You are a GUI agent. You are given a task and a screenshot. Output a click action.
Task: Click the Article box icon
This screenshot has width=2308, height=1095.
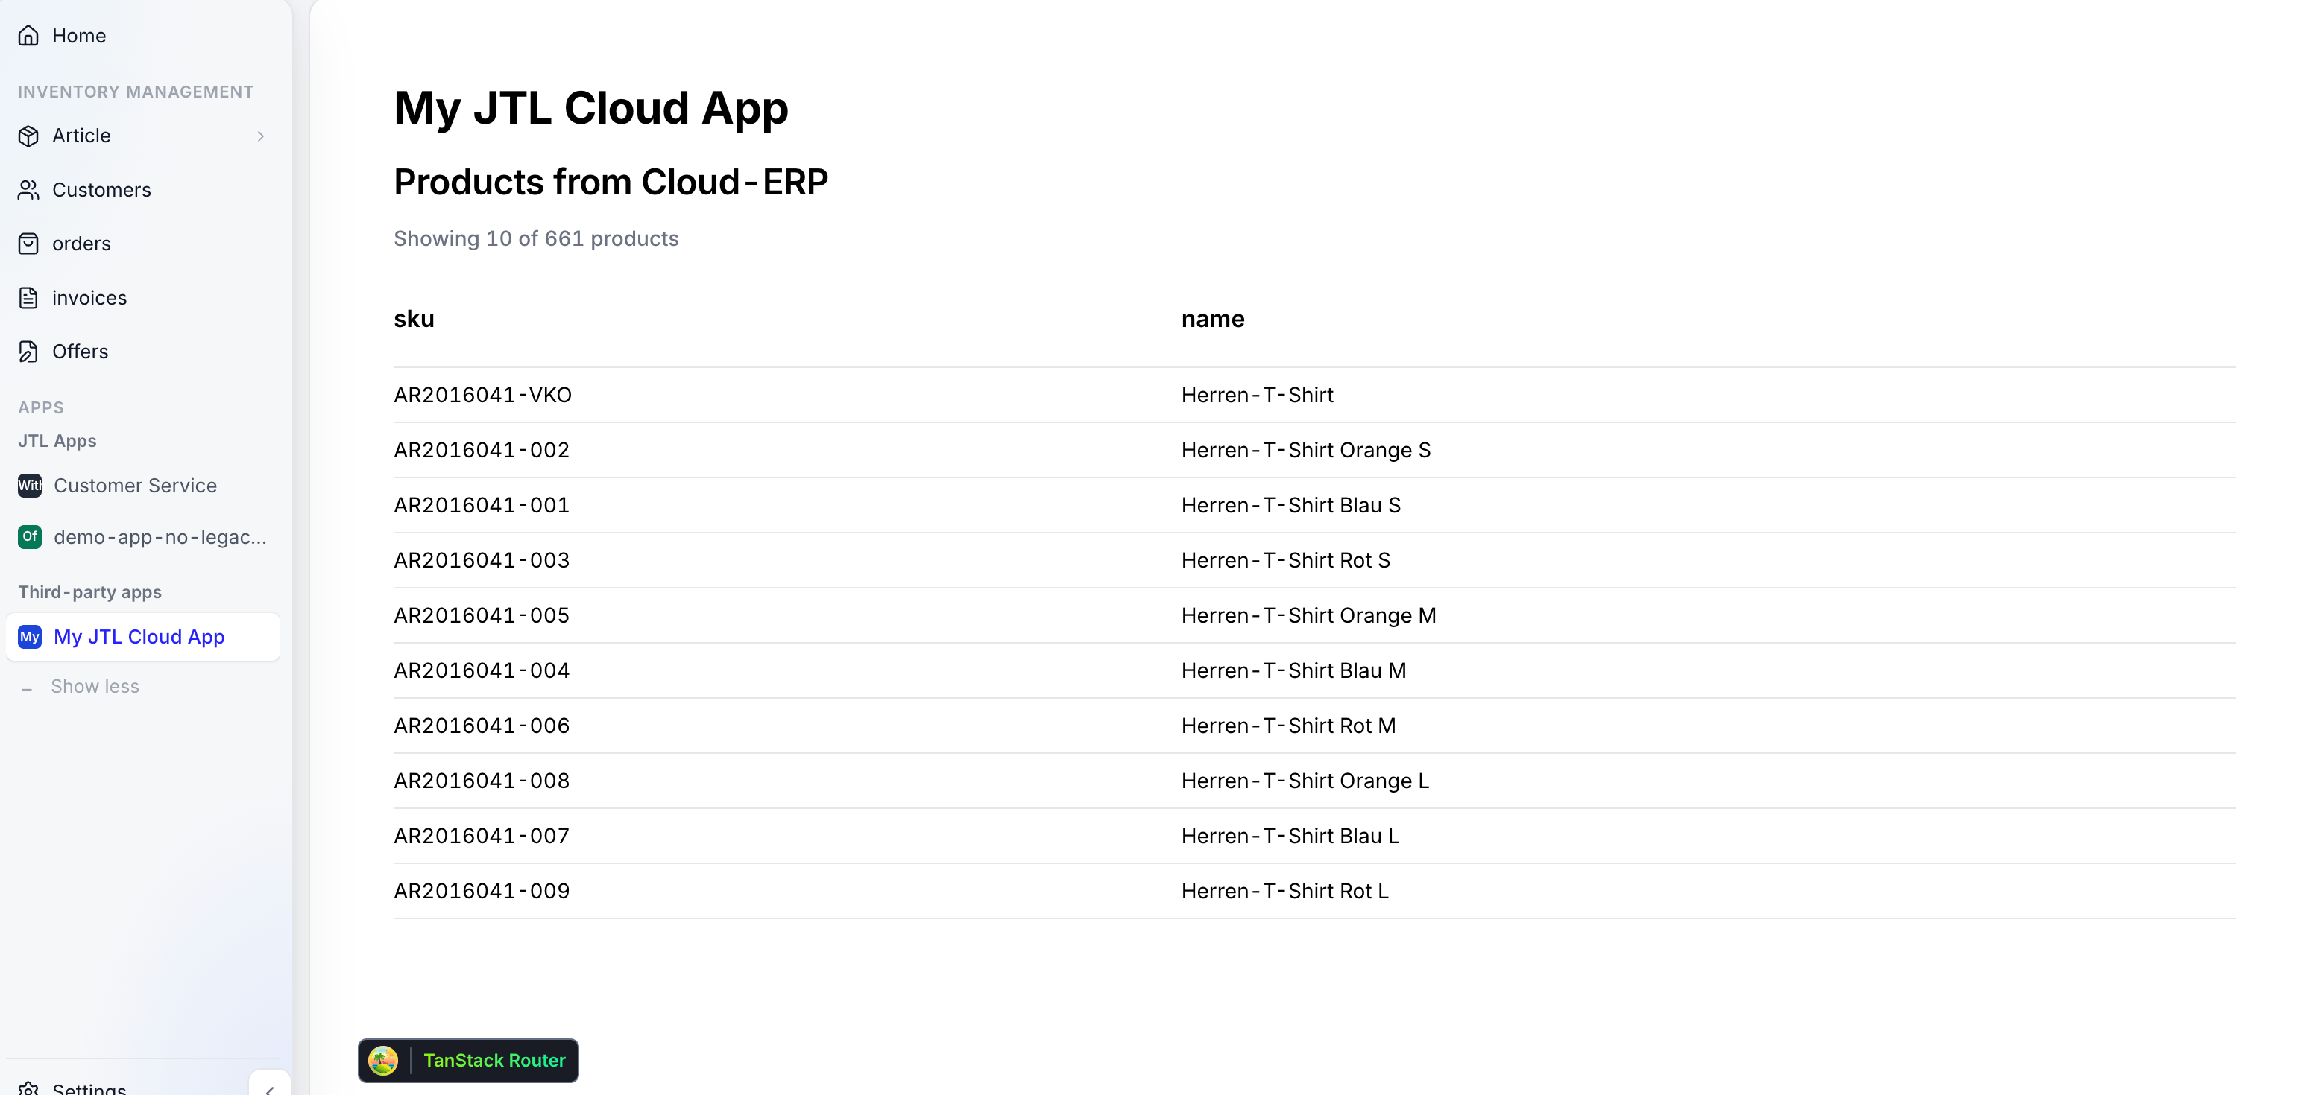[28, 136]
